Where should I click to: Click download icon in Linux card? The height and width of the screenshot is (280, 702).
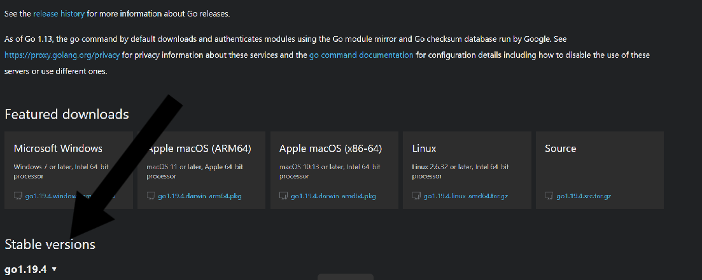pos(416,196)
